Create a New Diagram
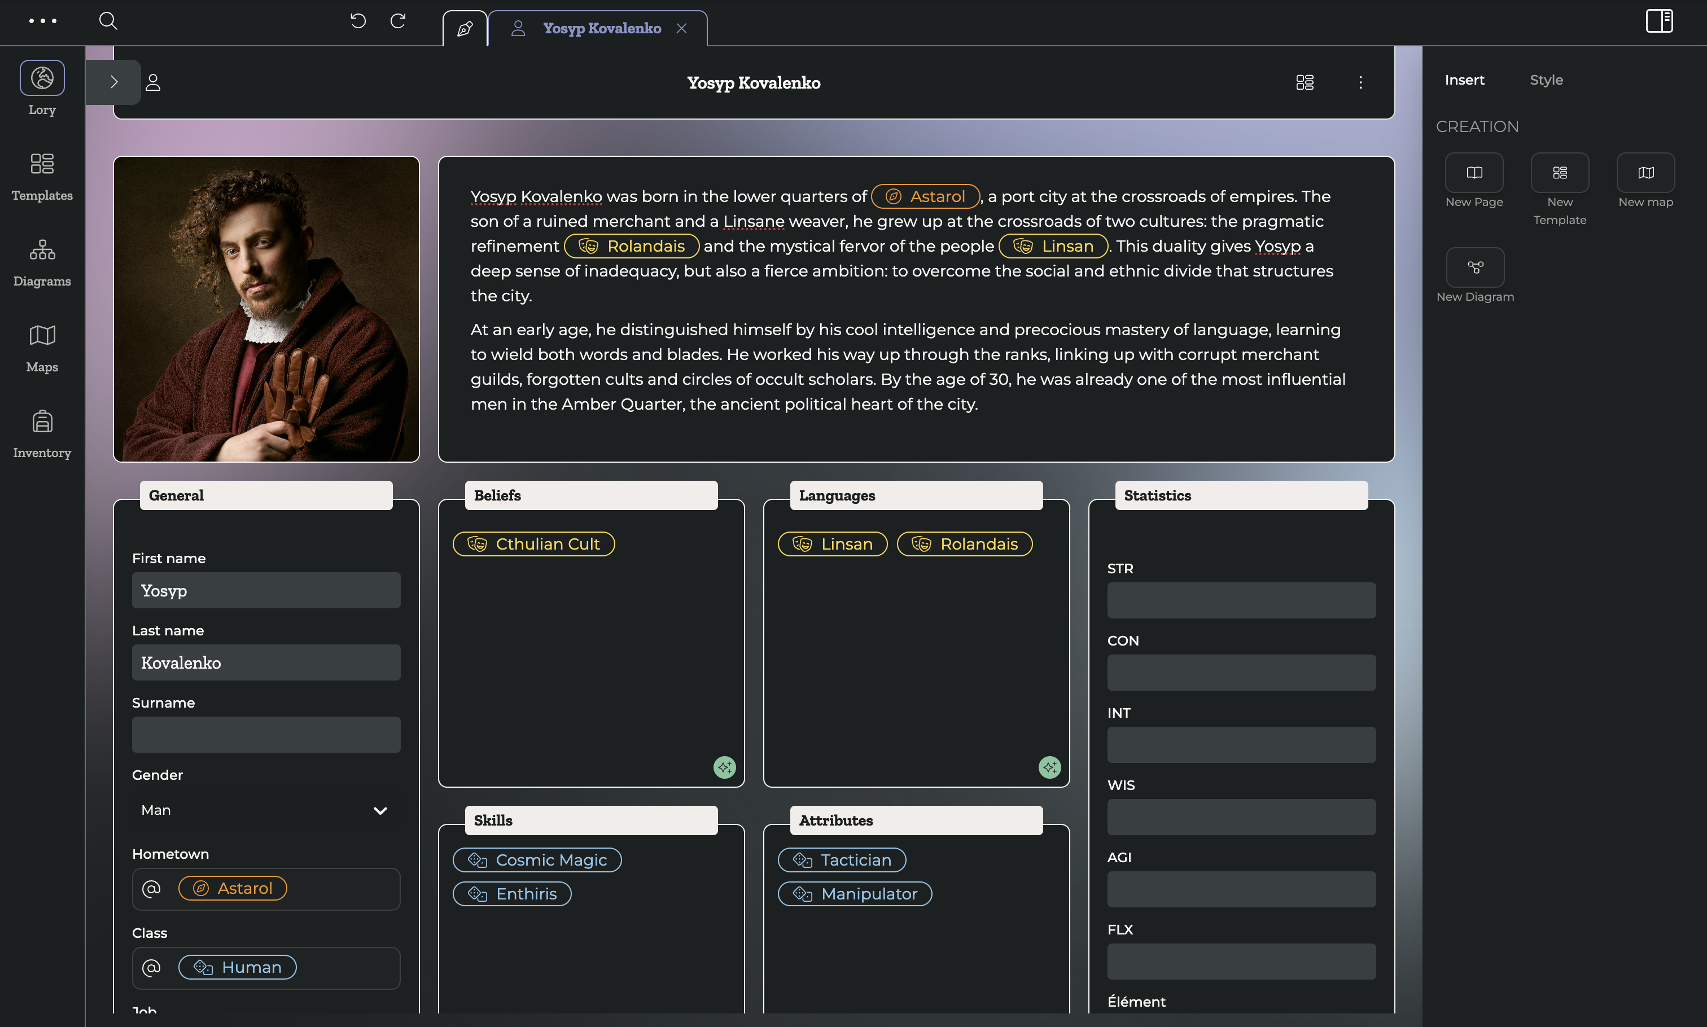Image resolution: width=1707 pixels, height=1027 pixels. tap(1475, 267)
